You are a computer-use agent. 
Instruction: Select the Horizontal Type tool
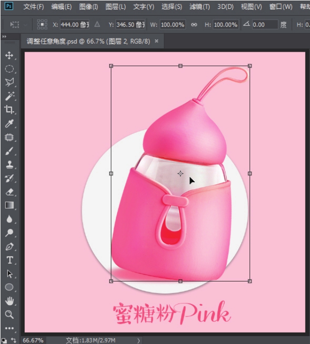(9, 260)
